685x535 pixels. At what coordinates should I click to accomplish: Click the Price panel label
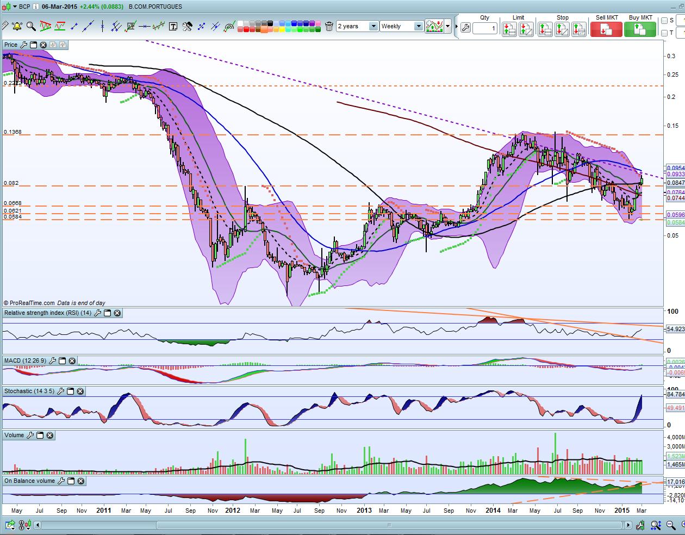coord(11,45)
